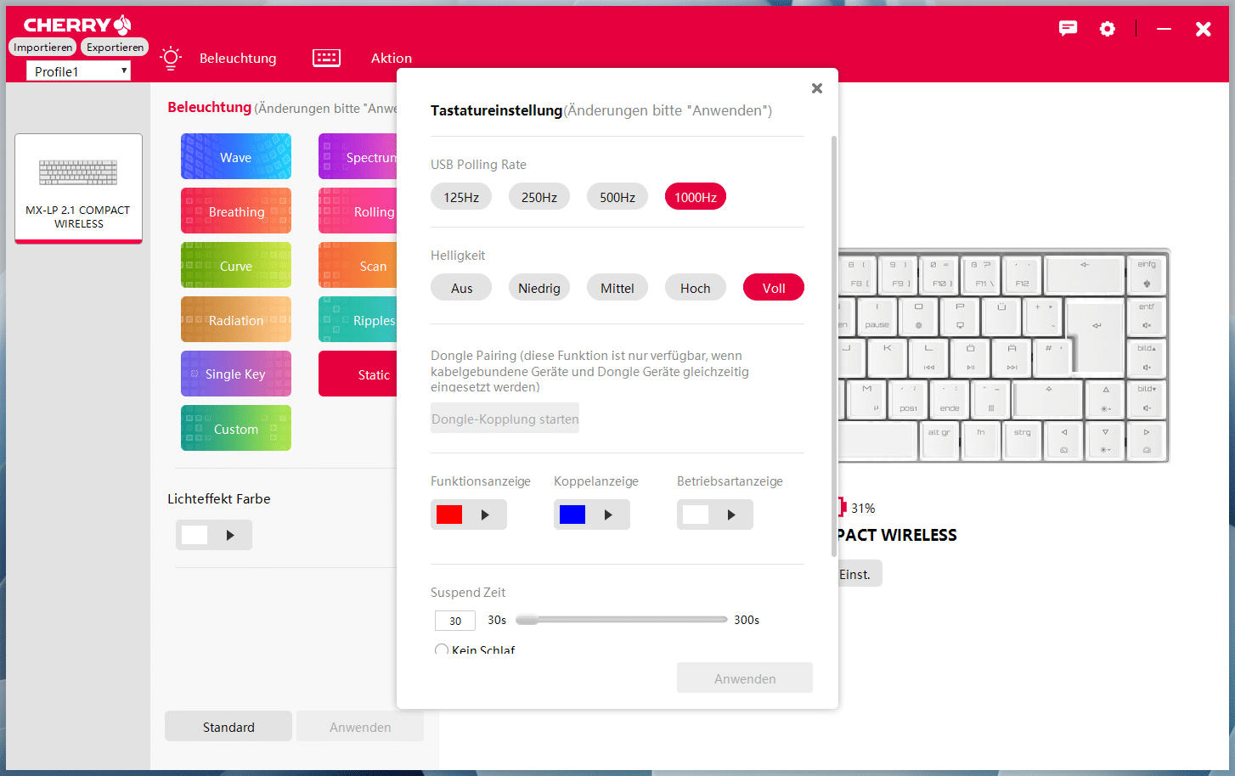
Task: Close the Tastatureinstellung dialog
Action: (x=816, y=88)
